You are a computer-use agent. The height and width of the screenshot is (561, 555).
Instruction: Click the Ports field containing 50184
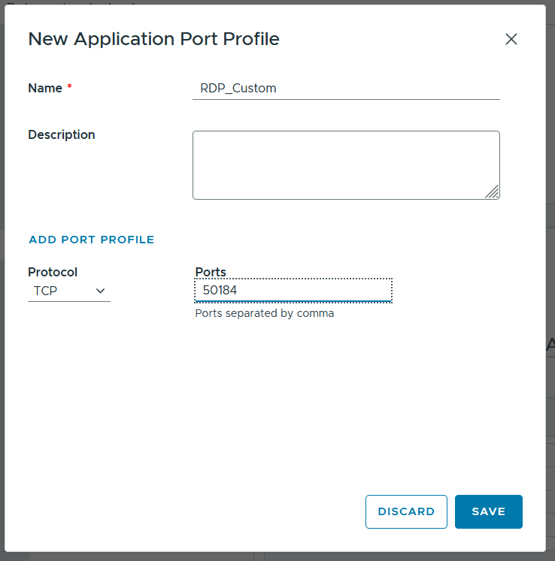(293, 290)
